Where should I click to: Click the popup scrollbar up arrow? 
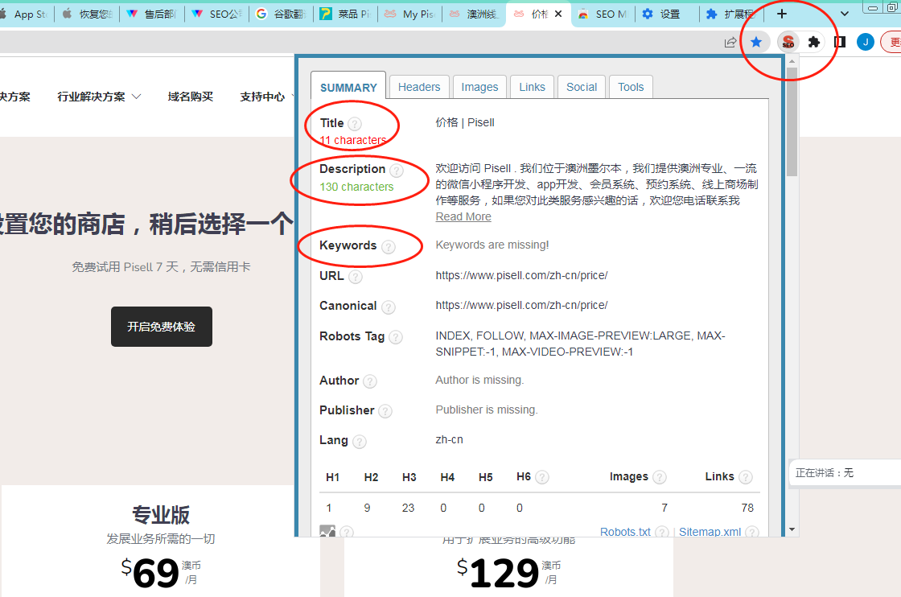point(792,61)
